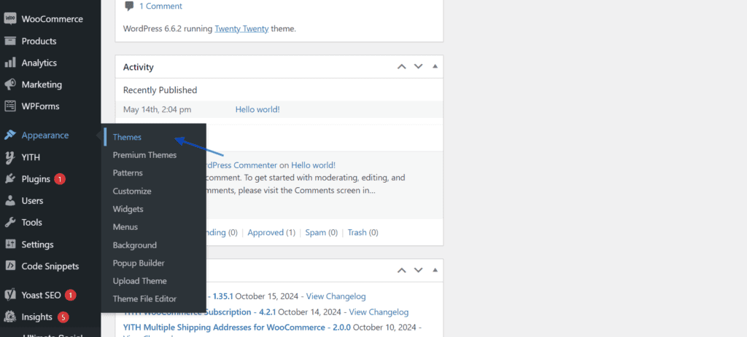Image resolution: width=747 pixels, height=337 pixels.
Task: Click the YITH logo icon
Action: coord(10,157)
